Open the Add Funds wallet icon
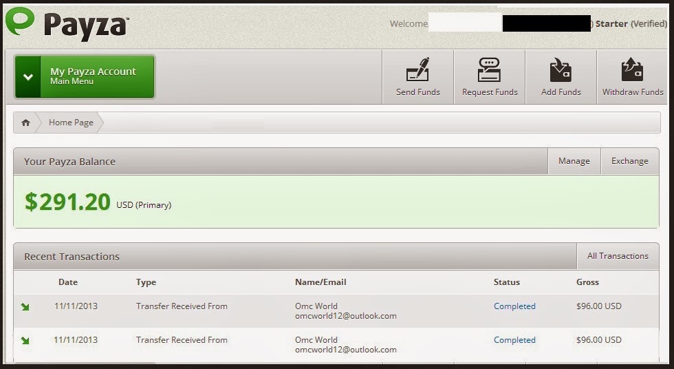 561,70
